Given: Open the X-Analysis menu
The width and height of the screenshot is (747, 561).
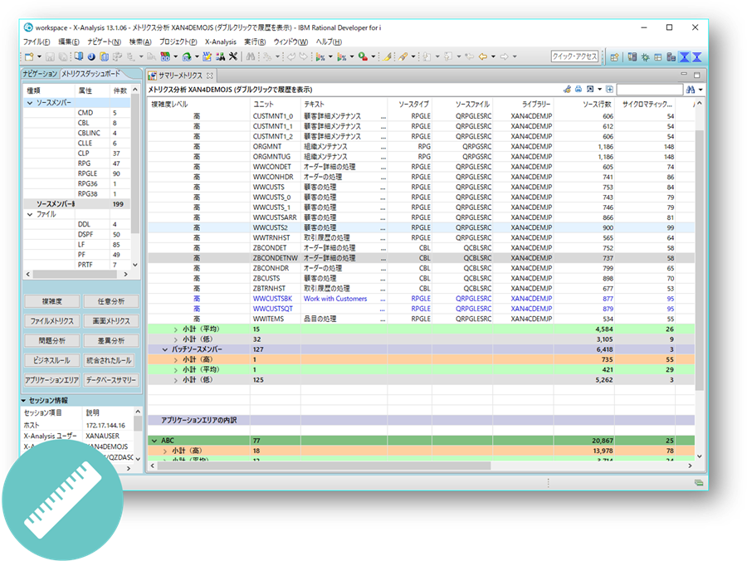Looking at the screenshot, I should [x=221, y=41].
